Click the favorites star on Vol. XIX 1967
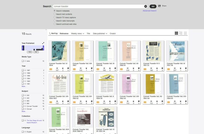 tap(87, 68)
